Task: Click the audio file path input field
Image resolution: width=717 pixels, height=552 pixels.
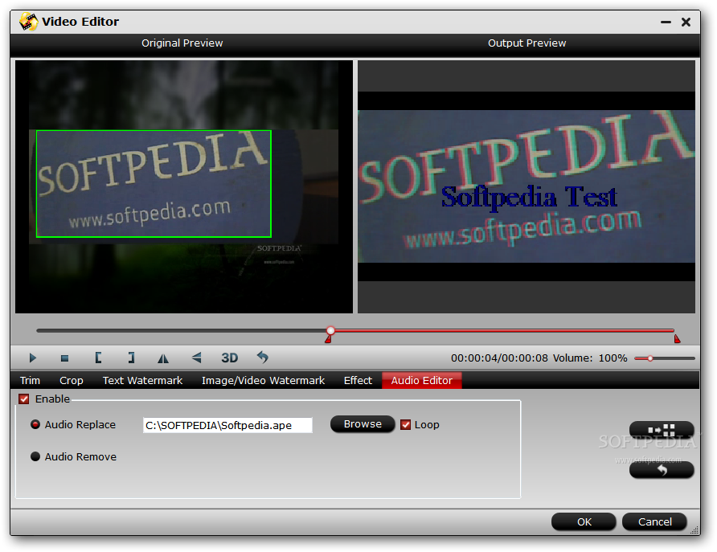Action: (227, 425)
